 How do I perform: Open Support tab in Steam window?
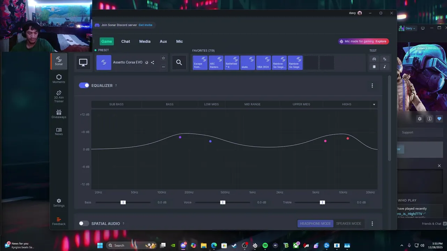coord(408,132)
